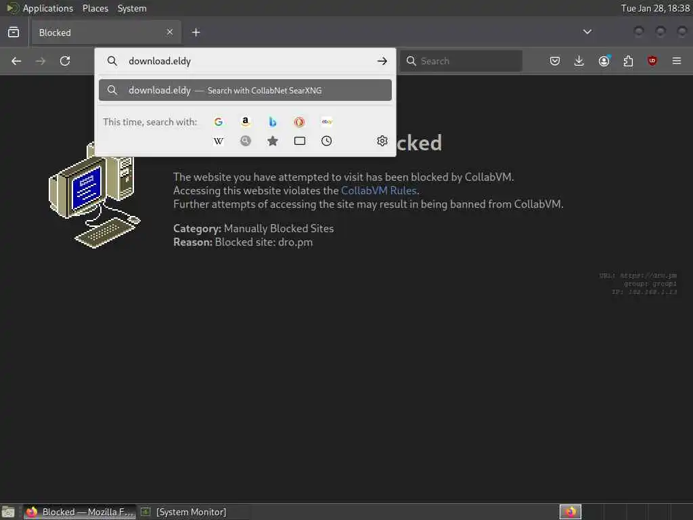Close the Blocked tab

coord(170,32)
